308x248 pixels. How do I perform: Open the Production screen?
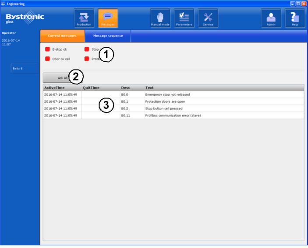click(x=84, y=18)
